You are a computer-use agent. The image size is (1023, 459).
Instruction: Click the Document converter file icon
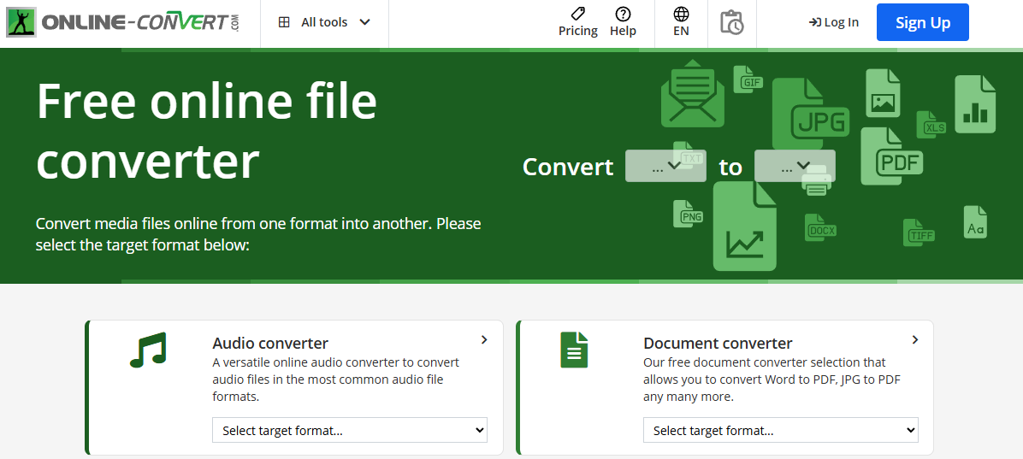(x=574, y=350)
